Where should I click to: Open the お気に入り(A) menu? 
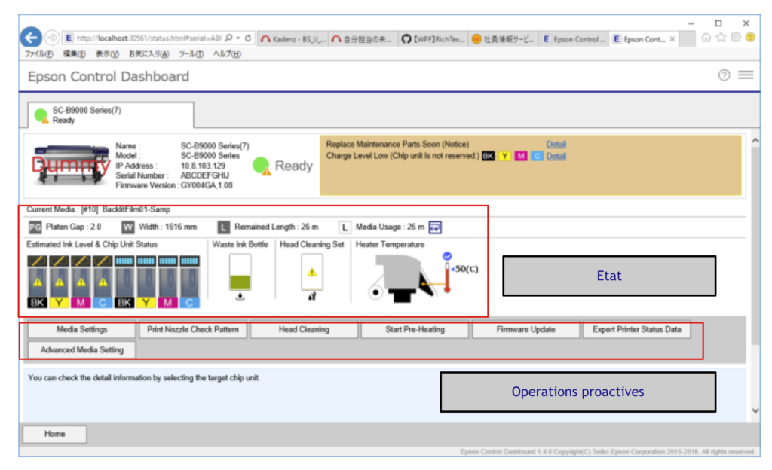click(x=149, y=54)
